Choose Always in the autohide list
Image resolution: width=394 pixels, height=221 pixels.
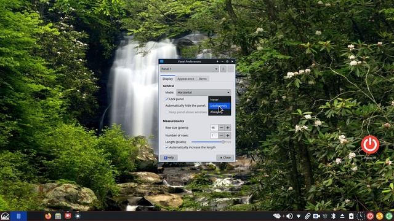(219, 112)
